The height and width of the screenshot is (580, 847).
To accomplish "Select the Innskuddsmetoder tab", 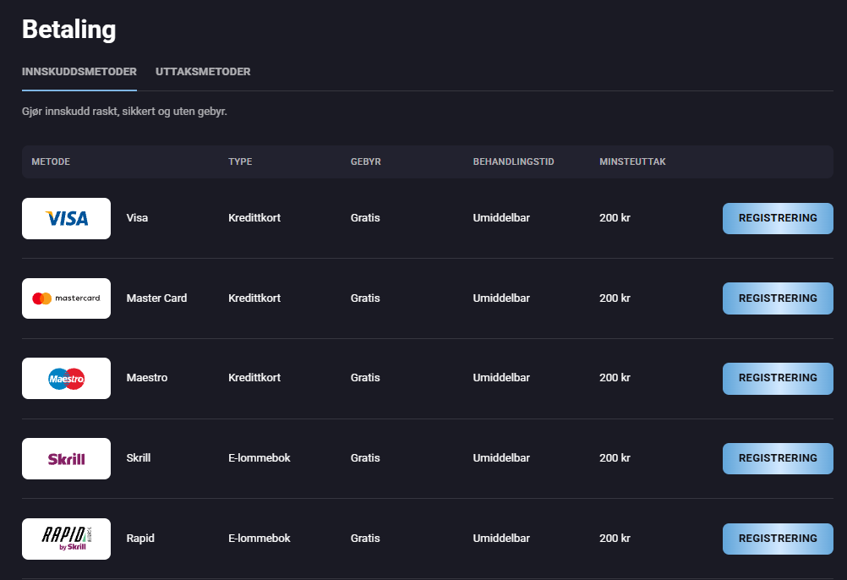I will (79, 72).
